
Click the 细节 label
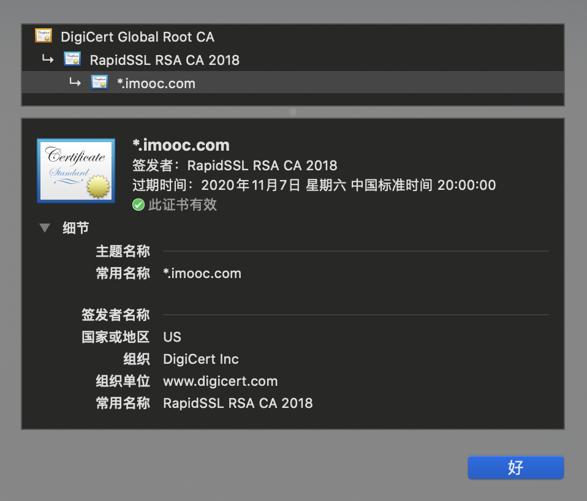click(75, 228)
